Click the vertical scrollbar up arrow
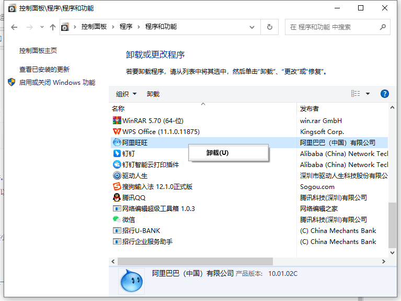 (392, 108)
